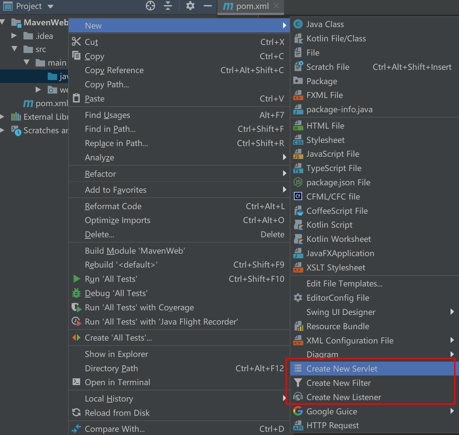Image resolution: width=459 pixels, height=435 pixels.
Task: Collapse the main folder arrow
Action: click(26, 62)
